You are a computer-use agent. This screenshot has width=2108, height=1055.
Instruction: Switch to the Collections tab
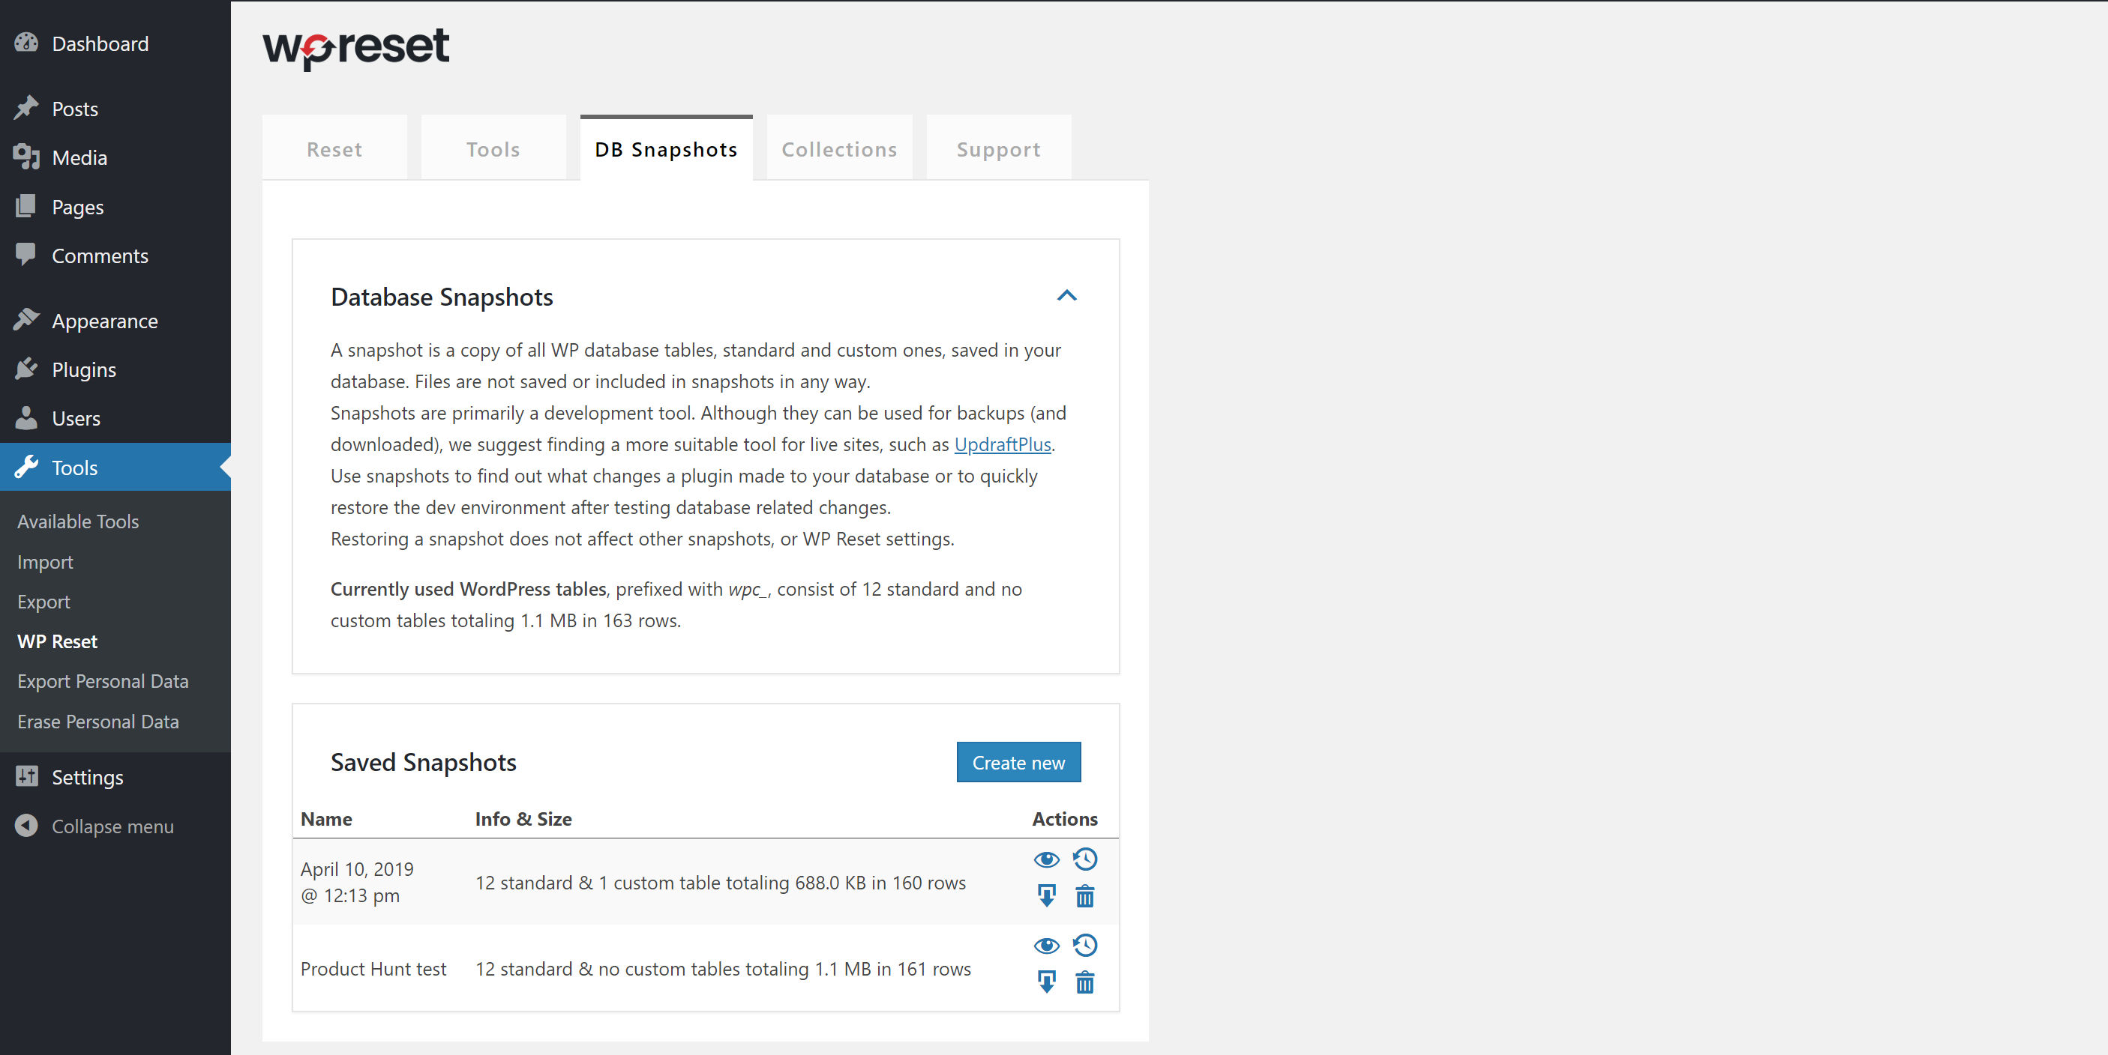839,149
